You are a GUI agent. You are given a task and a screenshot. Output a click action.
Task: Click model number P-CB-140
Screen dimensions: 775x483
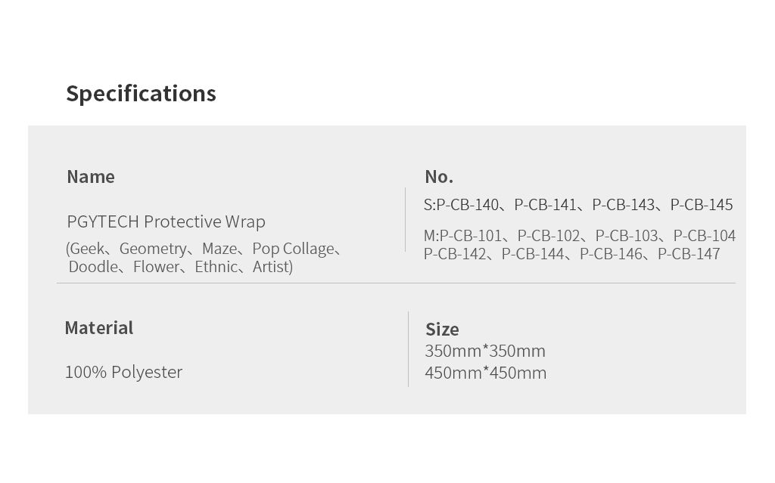coord(468,205)
